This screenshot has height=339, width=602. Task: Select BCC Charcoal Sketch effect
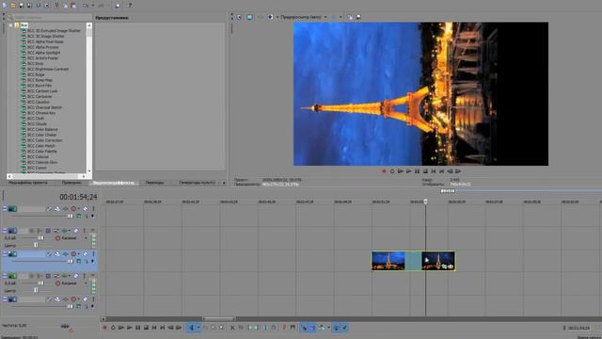pyautogui.click(x=44, y=107)
